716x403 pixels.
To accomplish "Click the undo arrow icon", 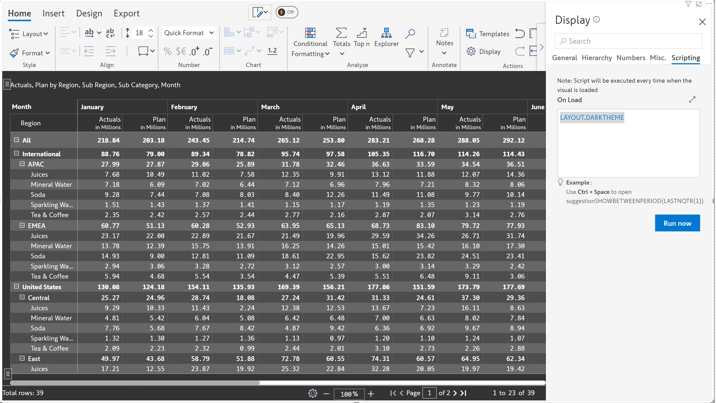I will coord(520,33).
